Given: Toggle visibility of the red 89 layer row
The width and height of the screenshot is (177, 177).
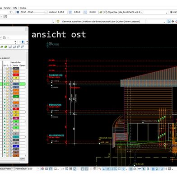Looking at the screenshot, I should pyautogui.click(x=5, y=109).
